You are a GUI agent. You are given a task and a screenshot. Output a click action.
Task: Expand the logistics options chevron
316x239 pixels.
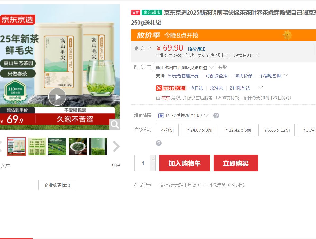(260, 88)
